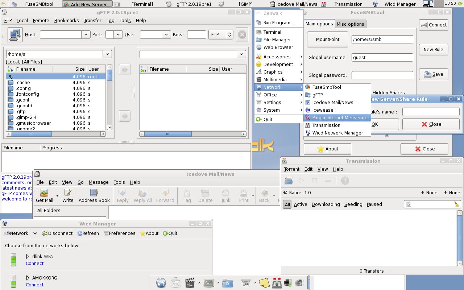Click the speaker volume icon in the dock

(299, 283)
